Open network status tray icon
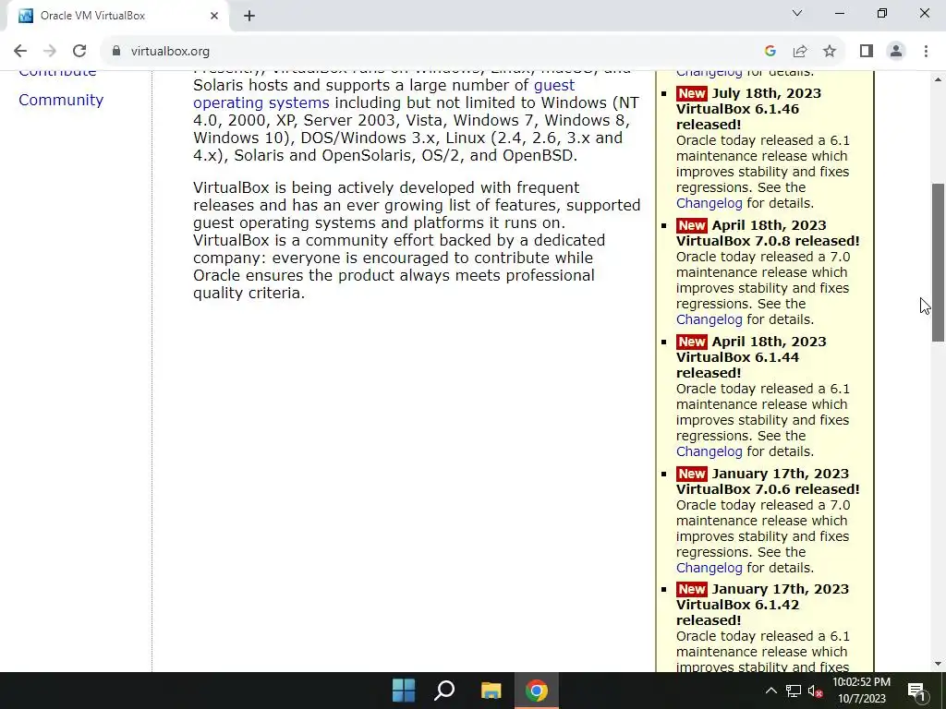Image resolution: width=946 pixels, height=709 pixels. 794,691
